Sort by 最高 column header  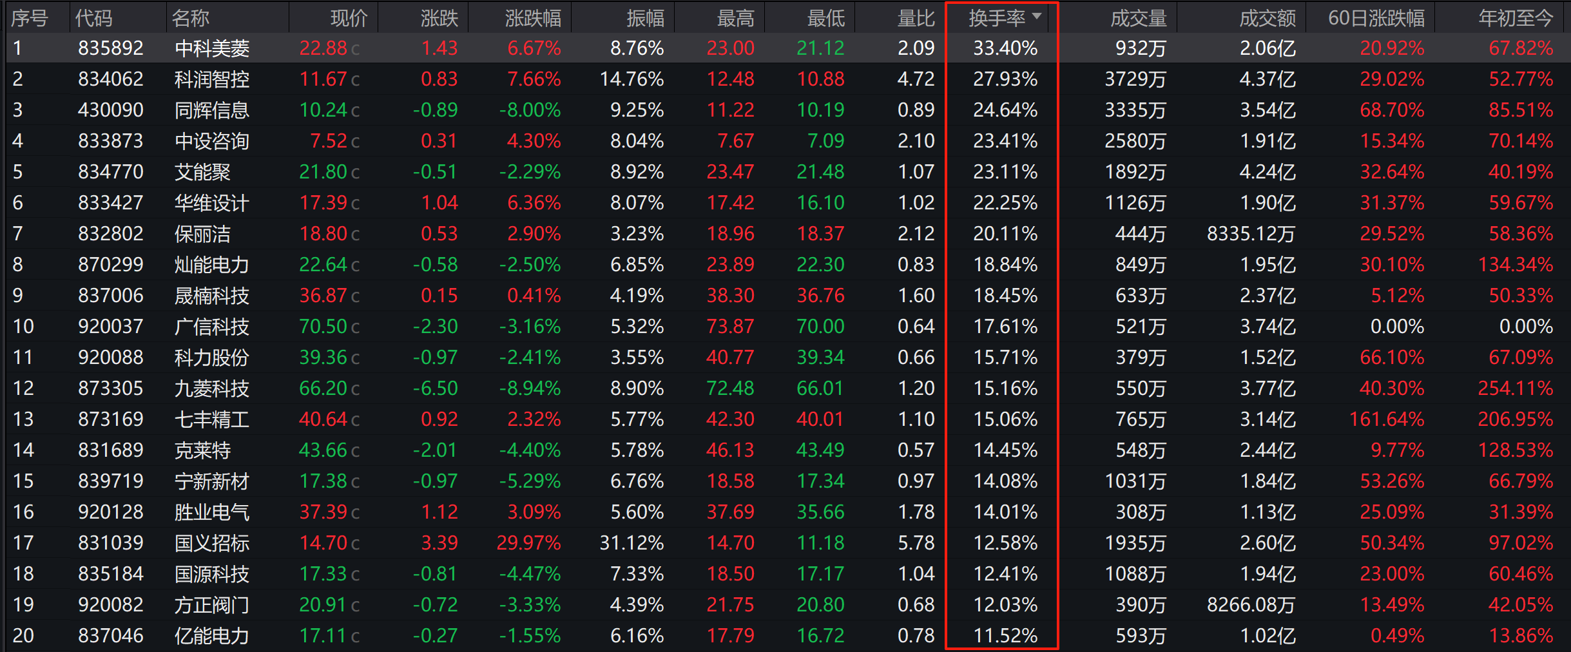point(735,18)
